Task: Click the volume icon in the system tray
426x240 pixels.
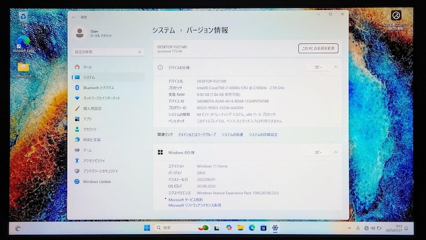Action: [373, 228]
